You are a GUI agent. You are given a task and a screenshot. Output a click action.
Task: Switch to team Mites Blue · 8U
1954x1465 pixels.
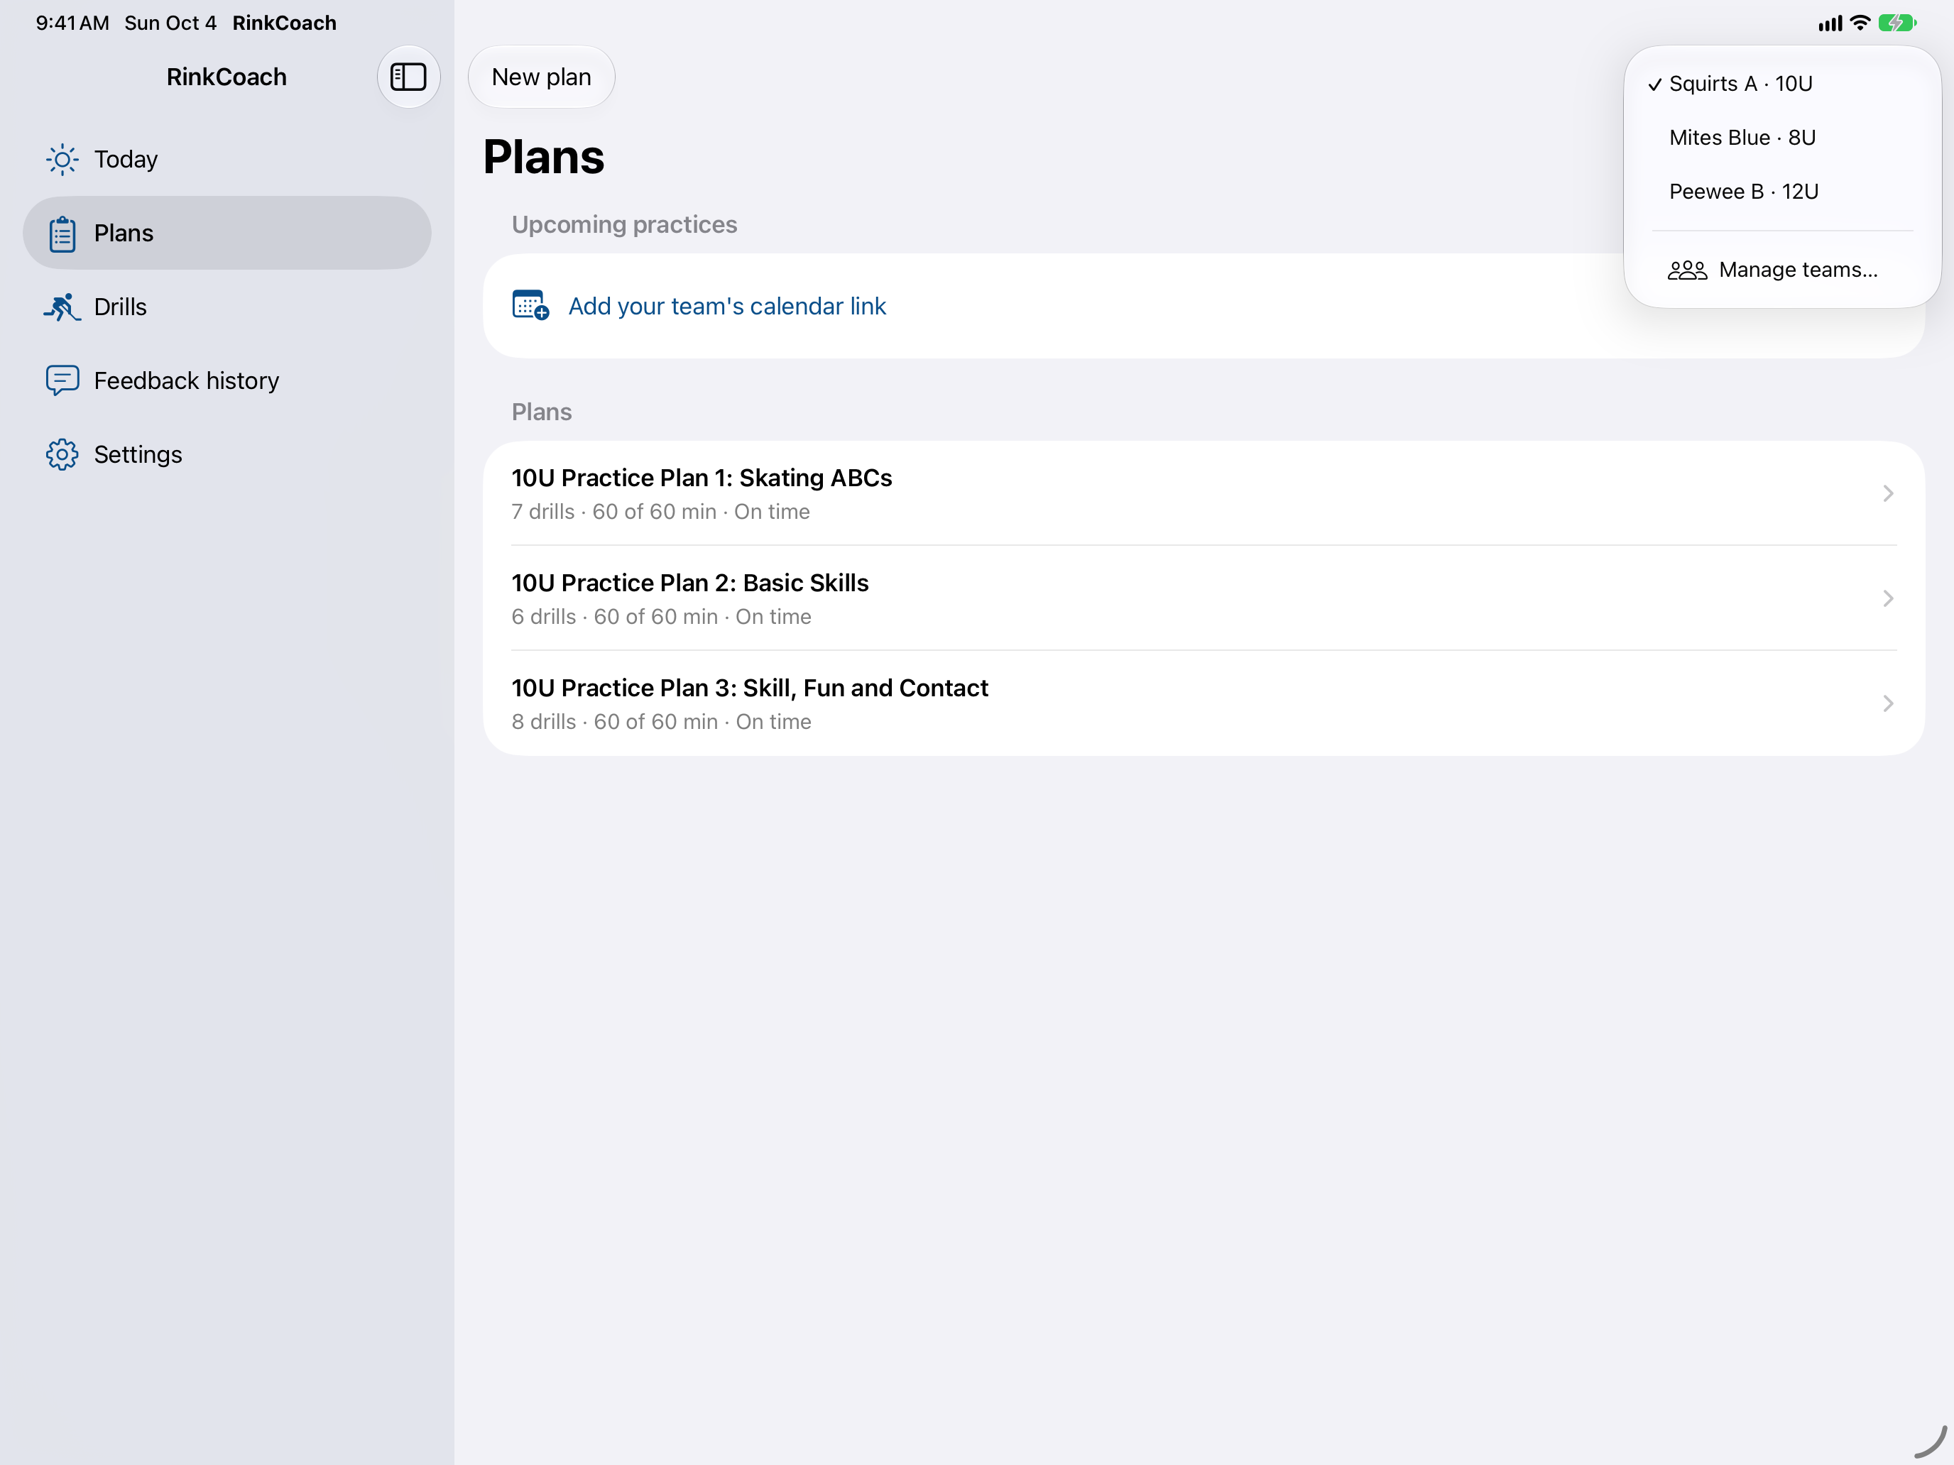pyautogui.click(x=1781, y=138)
